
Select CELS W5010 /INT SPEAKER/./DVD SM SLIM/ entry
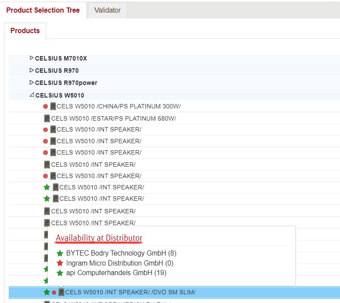point(130,292)
